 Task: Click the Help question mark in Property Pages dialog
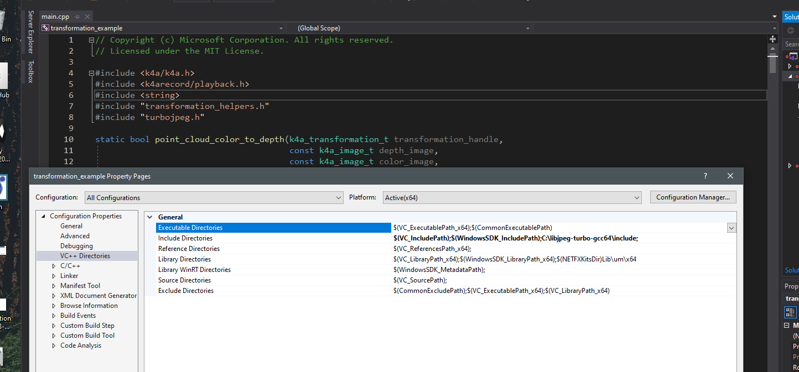705,176
